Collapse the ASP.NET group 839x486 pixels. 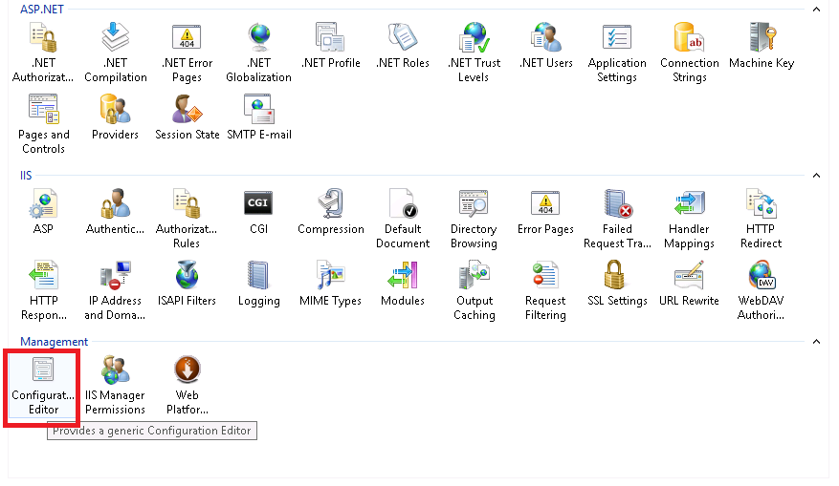click(x=817, y=10)
